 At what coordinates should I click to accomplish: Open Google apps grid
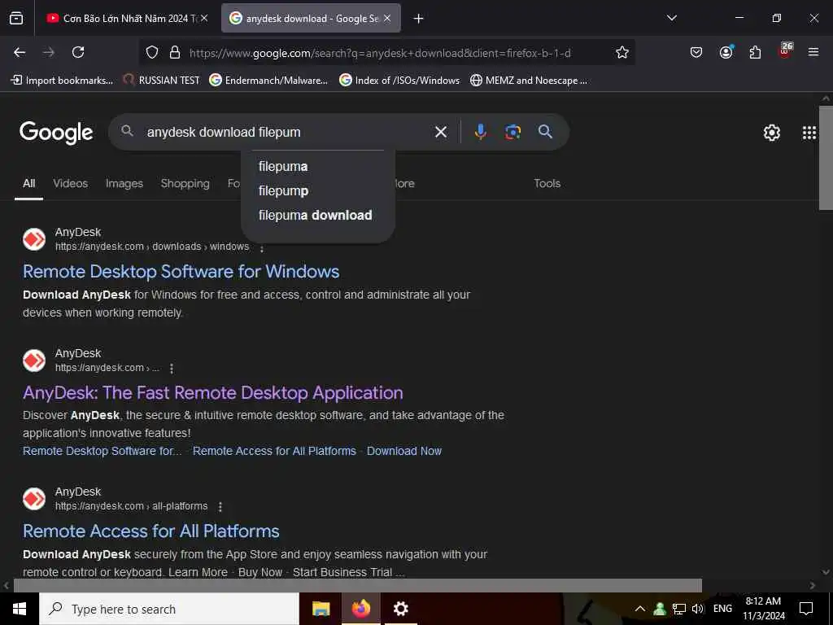809,133
